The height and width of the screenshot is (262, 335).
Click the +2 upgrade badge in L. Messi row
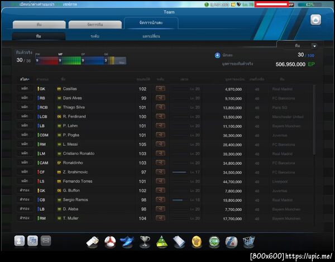tap(160, 144)
